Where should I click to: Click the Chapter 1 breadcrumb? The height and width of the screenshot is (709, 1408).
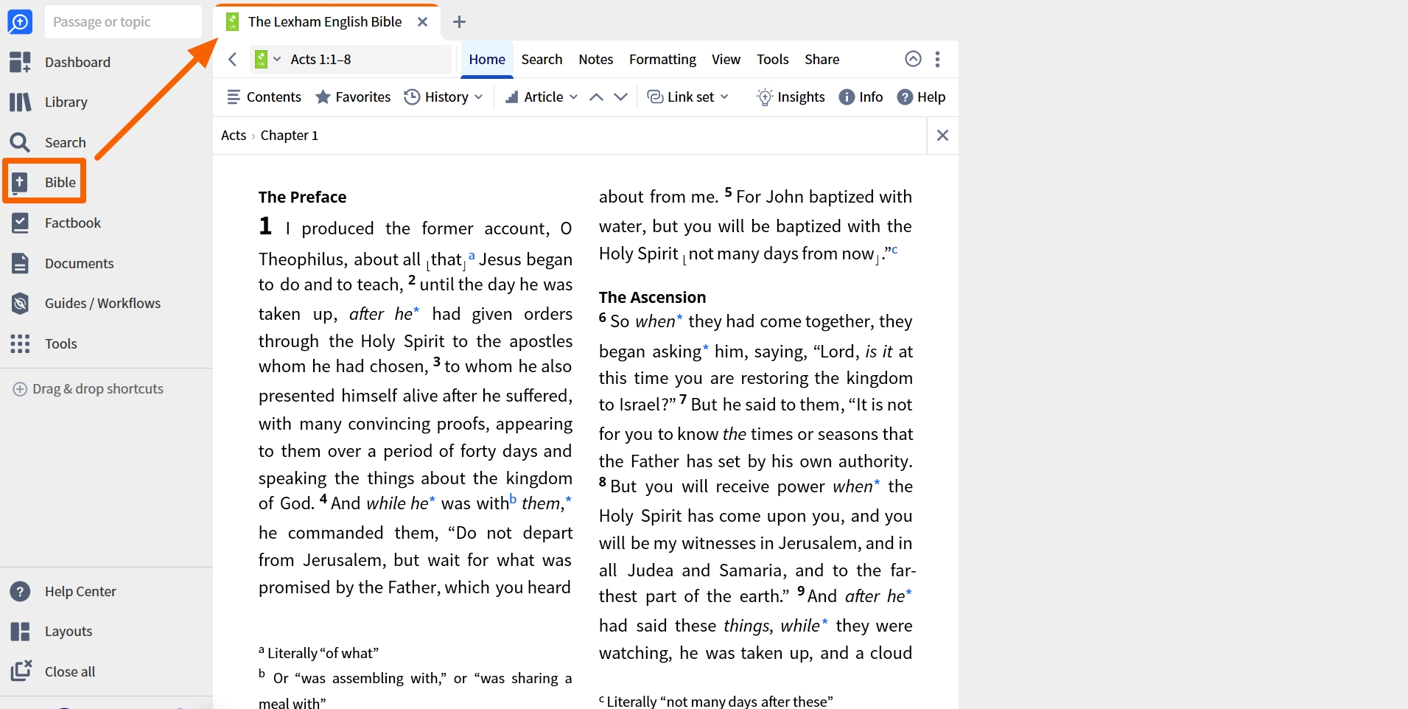290,135
